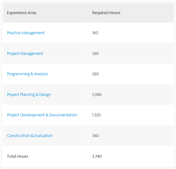176x169 pixels.
Task: Click the 360 value beside Construction & Evaluation
Action: tap(95, 135)
